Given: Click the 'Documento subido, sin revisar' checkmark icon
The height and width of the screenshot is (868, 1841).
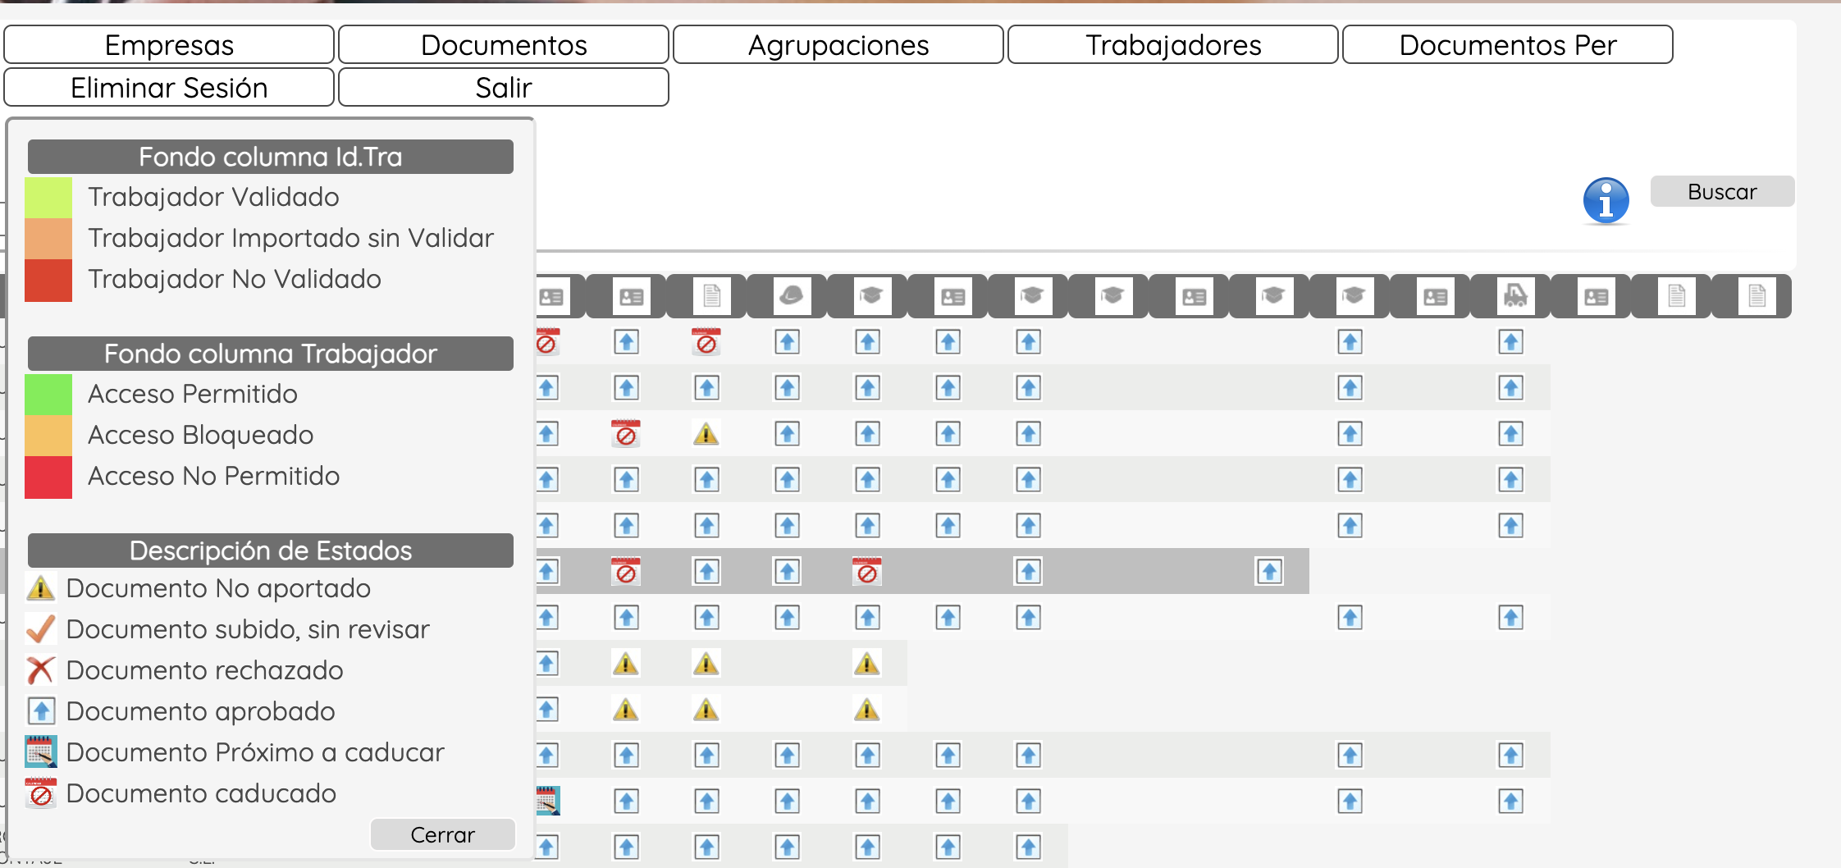Looking at the screenshot, I should click(x=40, y=629).
